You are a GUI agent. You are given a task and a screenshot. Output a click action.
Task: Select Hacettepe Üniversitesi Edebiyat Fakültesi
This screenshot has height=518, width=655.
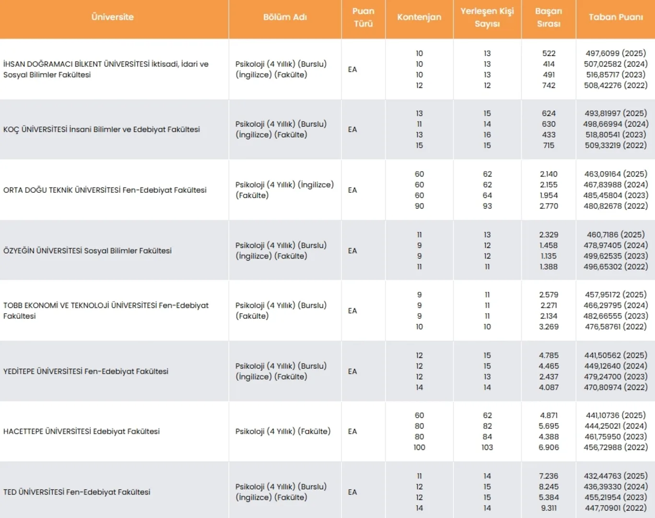pos(82,431)
